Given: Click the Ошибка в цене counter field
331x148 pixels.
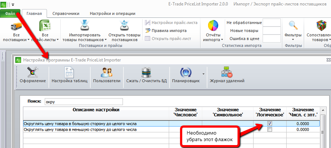Looking at the screenshot, I should point(271,39).
